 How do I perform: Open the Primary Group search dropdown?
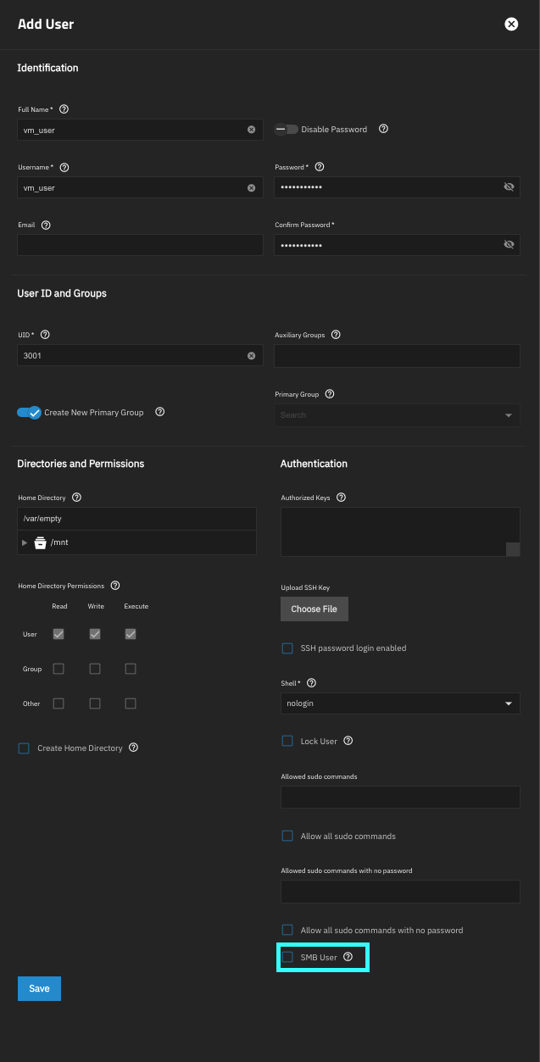click(397, 415)
